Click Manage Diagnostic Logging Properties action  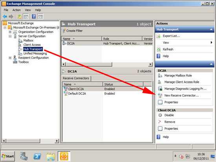[x=185, y=89]
